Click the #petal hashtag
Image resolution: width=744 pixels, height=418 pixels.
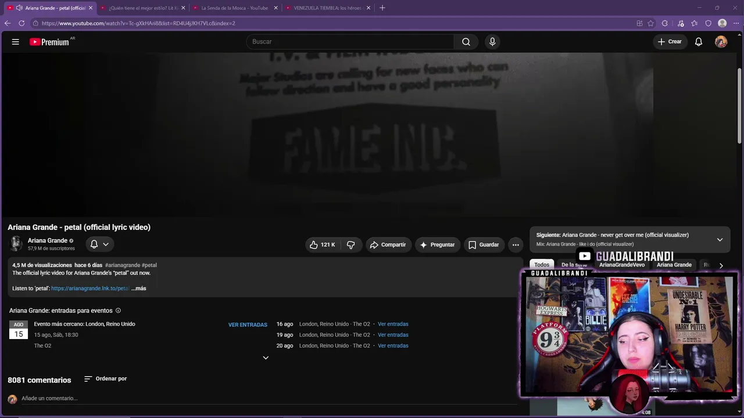pyautogui.click(x=149, y=265)
